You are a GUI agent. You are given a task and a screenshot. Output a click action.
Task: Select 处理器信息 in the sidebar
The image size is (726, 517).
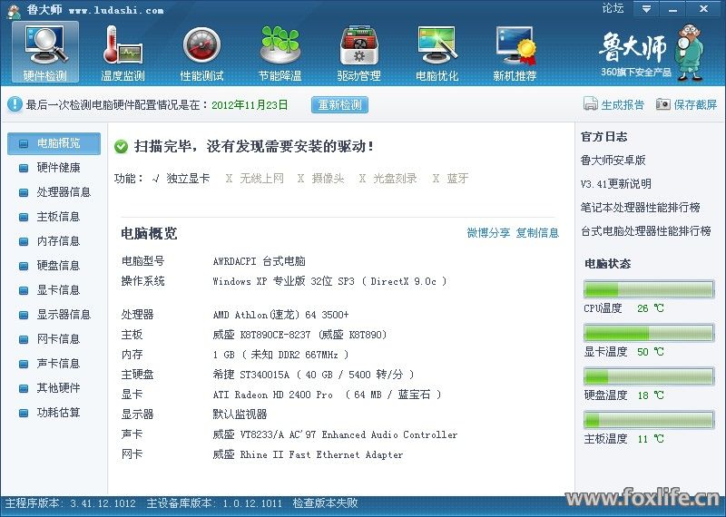[x=64, y=192]
